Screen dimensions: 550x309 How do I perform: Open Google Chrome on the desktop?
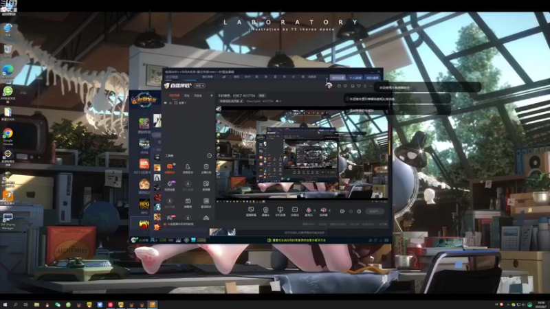click(8, 136)
